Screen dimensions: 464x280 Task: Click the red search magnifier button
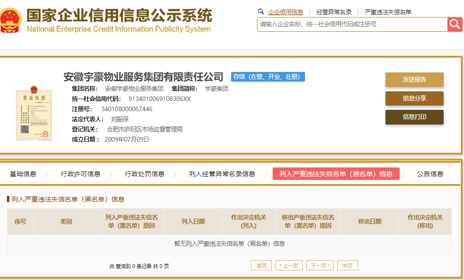[455, 24]
